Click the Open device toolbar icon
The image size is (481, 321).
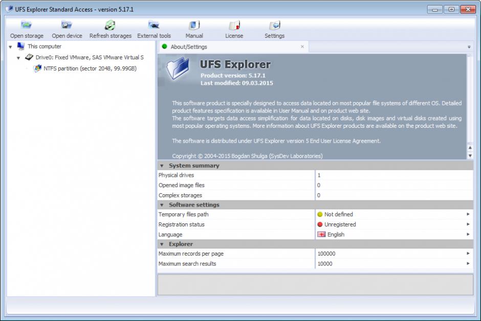(66, 25)
